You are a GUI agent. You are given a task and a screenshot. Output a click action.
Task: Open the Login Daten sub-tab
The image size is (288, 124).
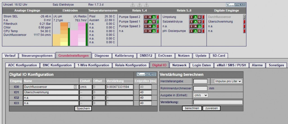click(201, 65)
